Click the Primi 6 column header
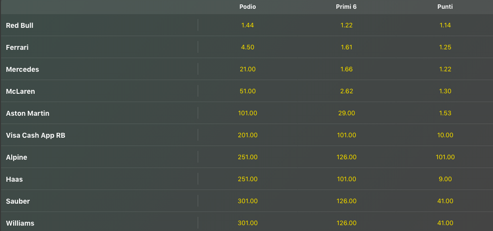The width and height of the screenshot is (493, 231). click(347, 7)
